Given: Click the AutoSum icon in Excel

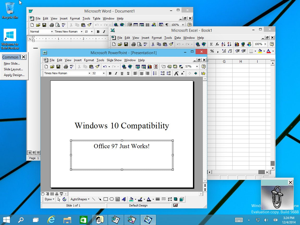Looking at the screenshot, I should pyautogui.click(x=211, y=44).
